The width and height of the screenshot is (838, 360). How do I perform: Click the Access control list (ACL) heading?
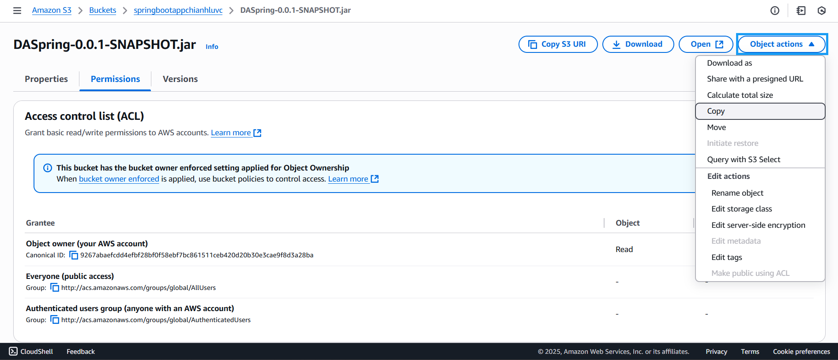click(x=84, y=116)
